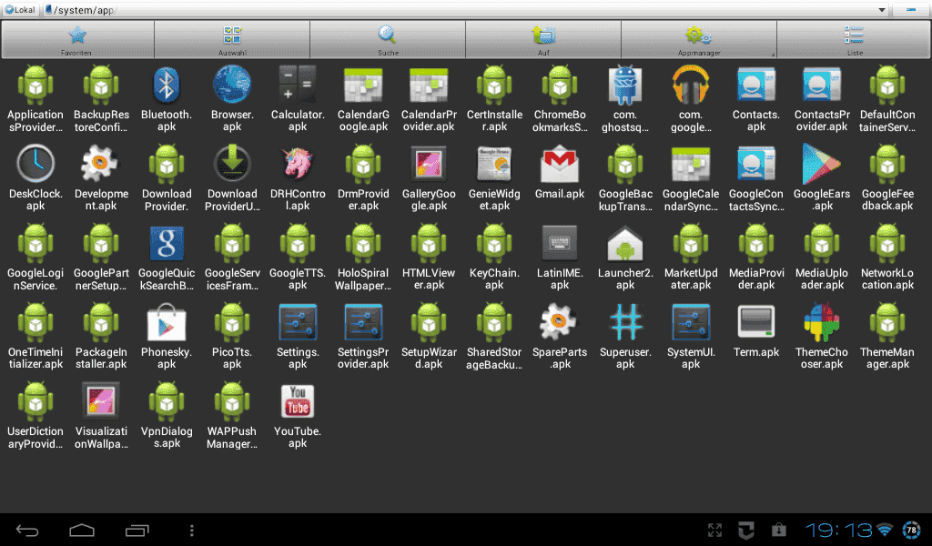
Task: Select GoogleCalendarSync apk icon
Action: click(691, 164)
